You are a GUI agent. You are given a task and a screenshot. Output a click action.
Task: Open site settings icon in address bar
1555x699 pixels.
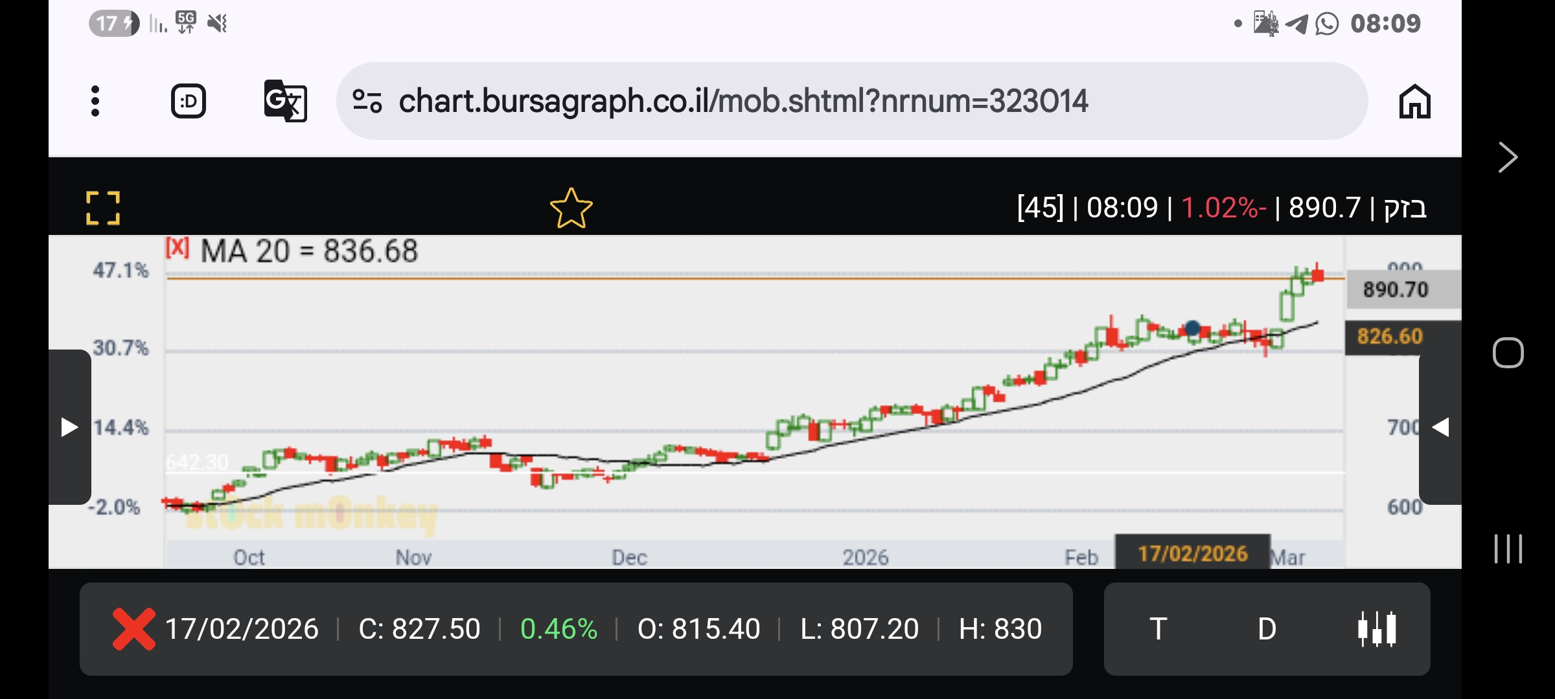pyautogui.click(x=367, y=102)
